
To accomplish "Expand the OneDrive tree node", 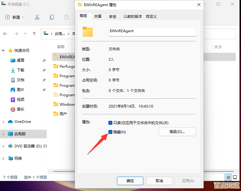I will point(3,122).
